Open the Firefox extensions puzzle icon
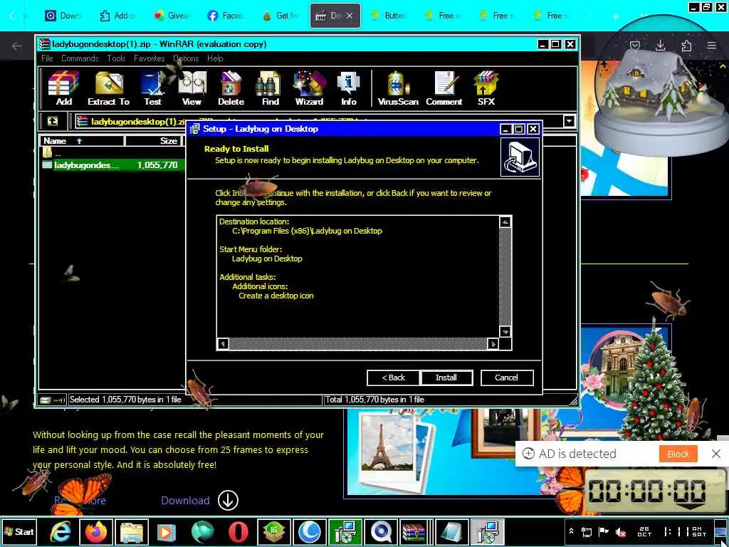The image size is (729, 547). click(x=686, y=45)
